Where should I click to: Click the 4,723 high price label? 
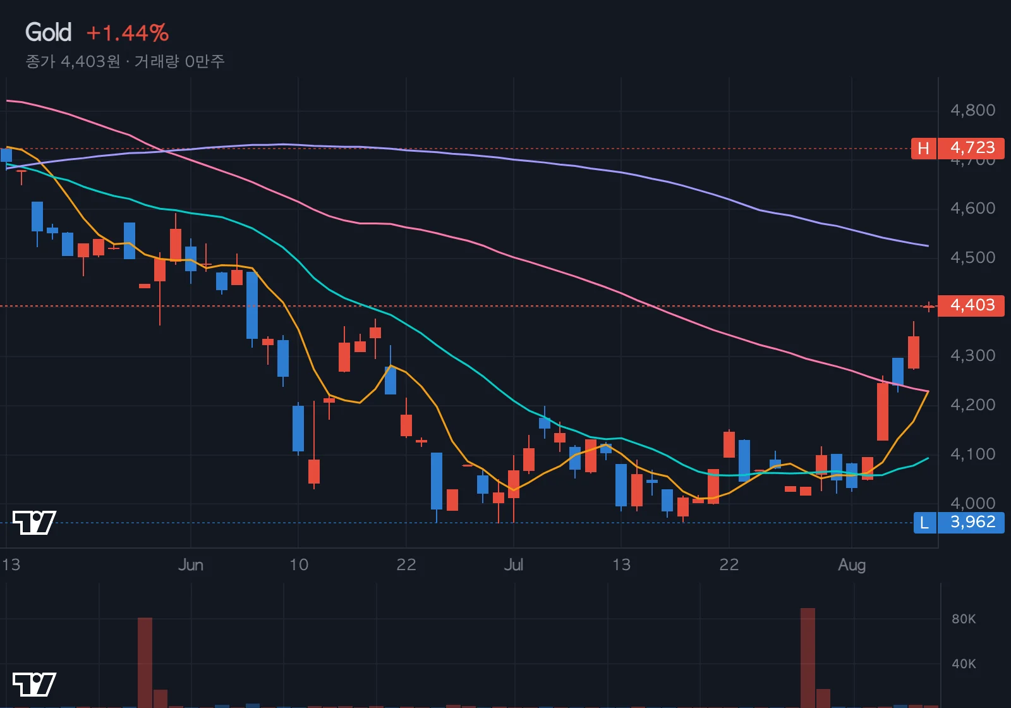tap(971, 148)
